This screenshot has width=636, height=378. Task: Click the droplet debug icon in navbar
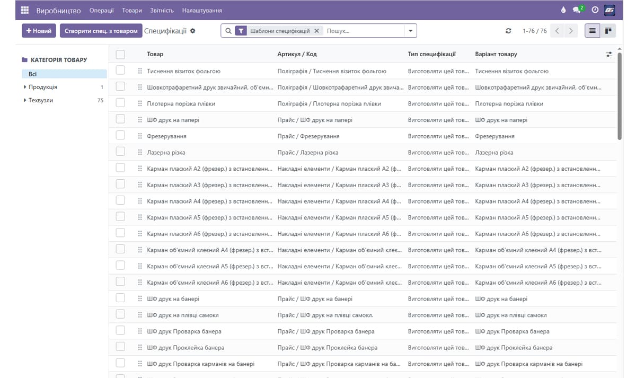563,10
